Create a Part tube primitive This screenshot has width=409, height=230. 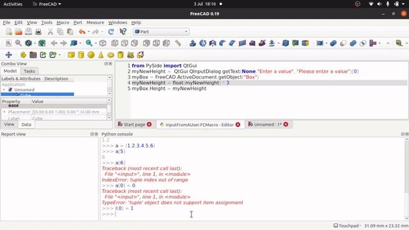[121, 55]
